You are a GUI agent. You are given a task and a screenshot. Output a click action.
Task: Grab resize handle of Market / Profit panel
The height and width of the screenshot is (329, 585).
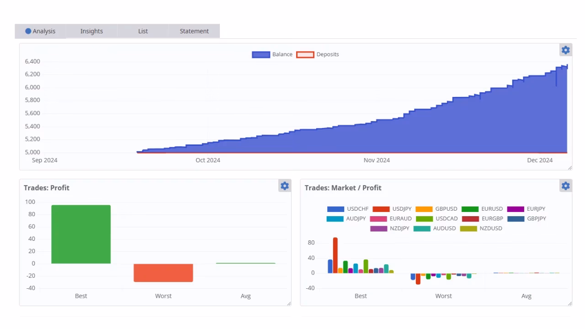pos(569,303)
